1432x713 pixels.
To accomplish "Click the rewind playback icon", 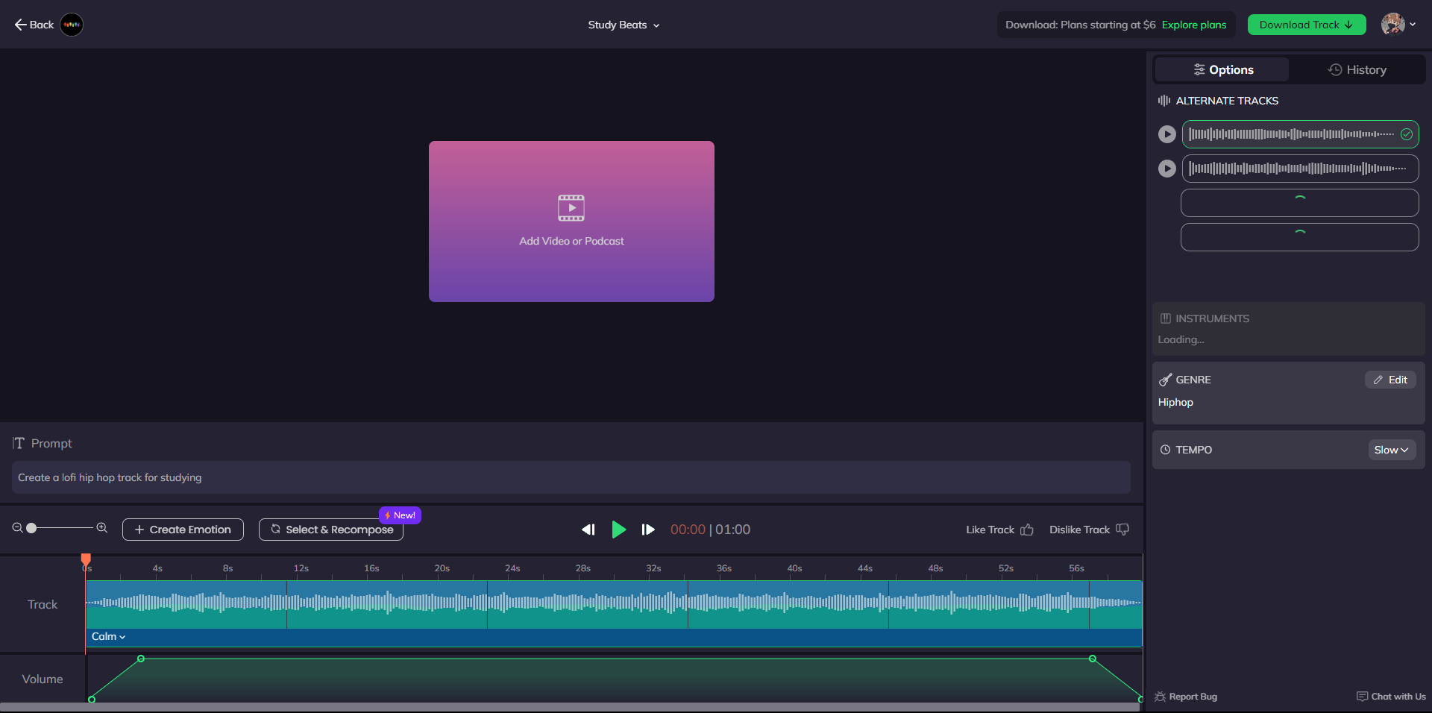I will coord(588,530).
